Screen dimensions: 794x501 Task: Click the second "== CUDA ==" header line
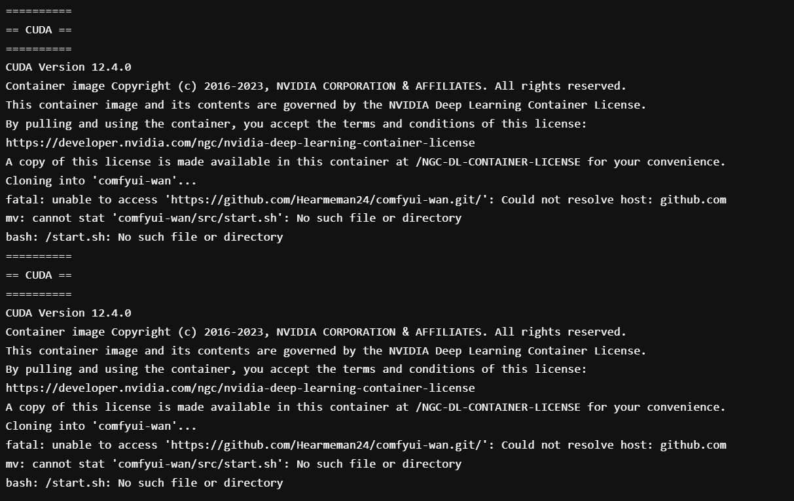[39, 275]
